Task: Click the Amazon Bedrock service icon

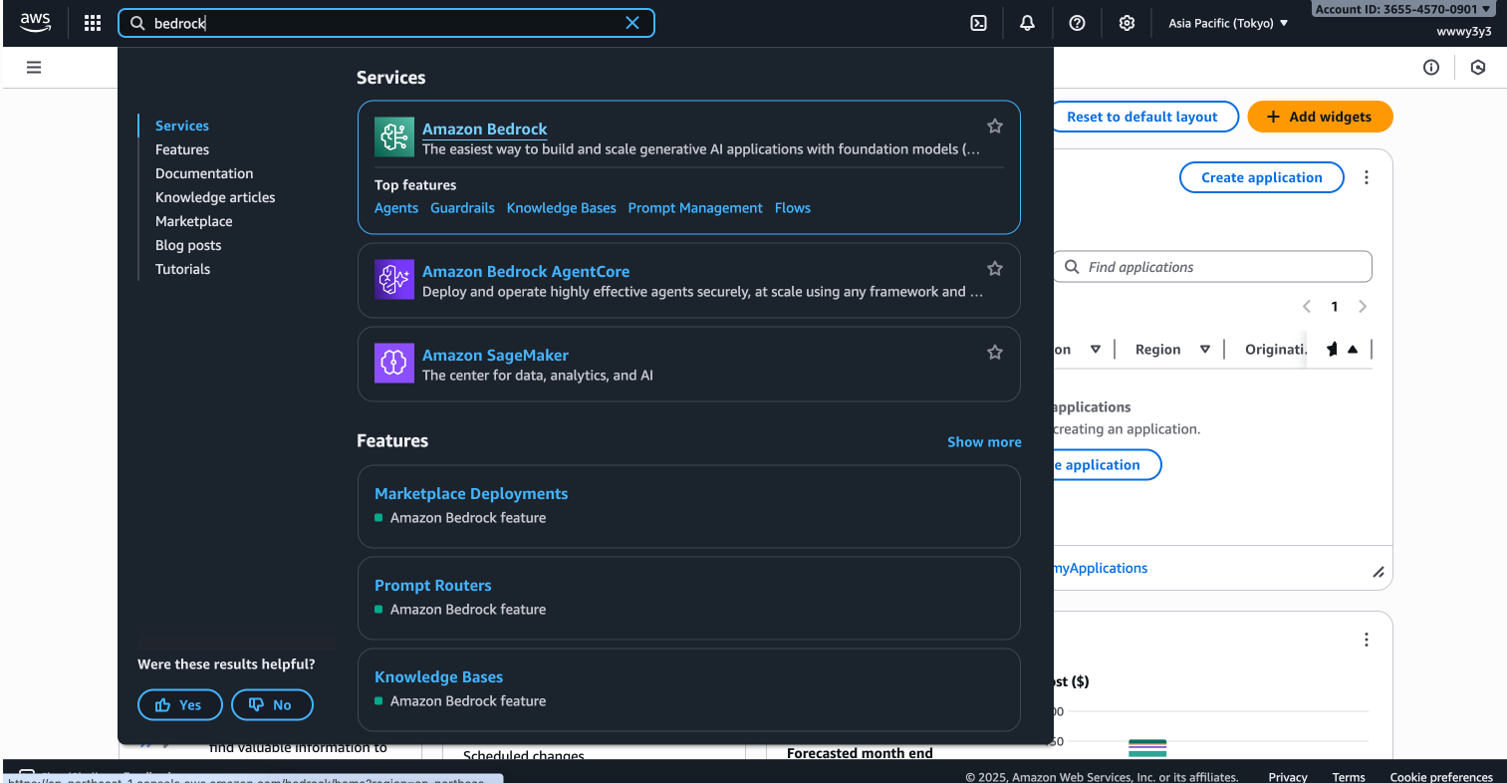Action: click(394, 136)
